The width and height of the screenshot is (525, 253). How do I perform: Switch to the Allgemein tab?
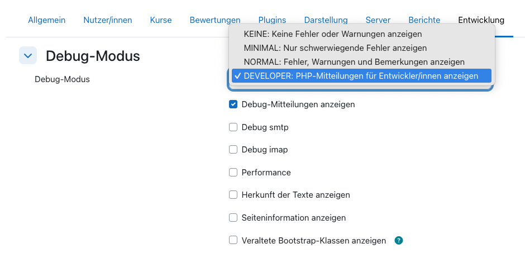tap(46, 20)
